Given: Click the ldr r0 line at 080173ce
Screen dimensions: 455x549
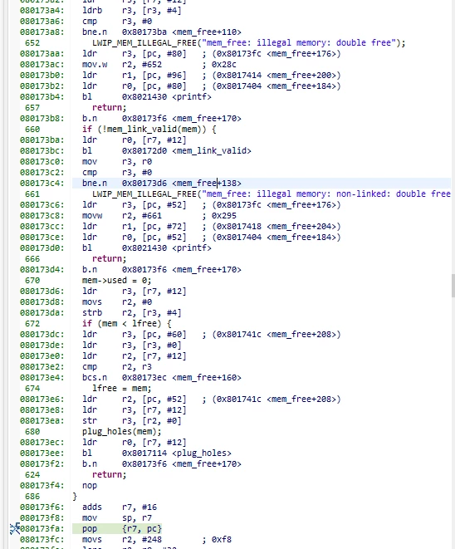Looking at the screenshot, I should tap(212, 238).
